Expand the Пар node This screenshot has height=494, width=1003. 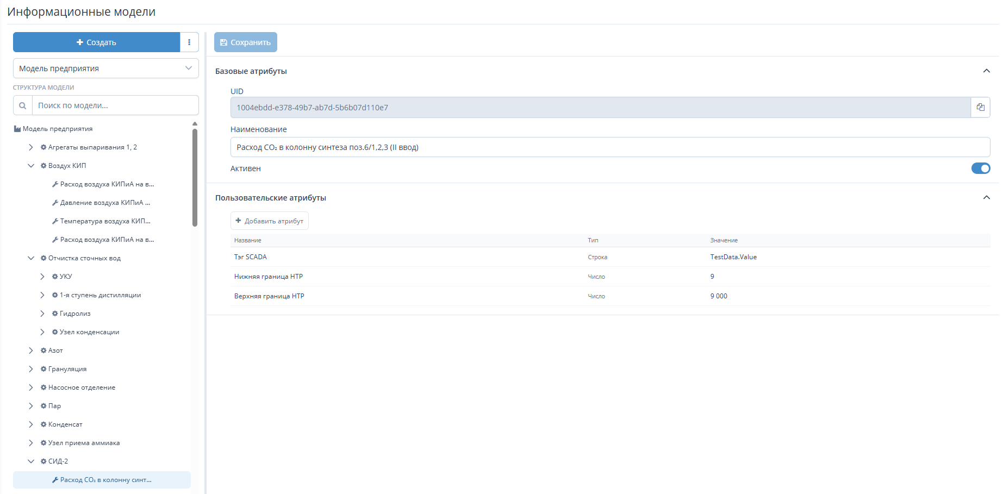31,406
